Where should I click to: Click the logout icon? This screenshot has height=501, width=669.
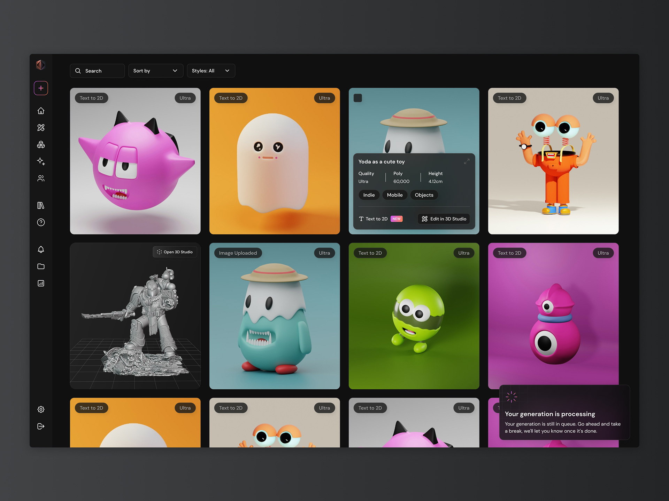coord(41,426)
